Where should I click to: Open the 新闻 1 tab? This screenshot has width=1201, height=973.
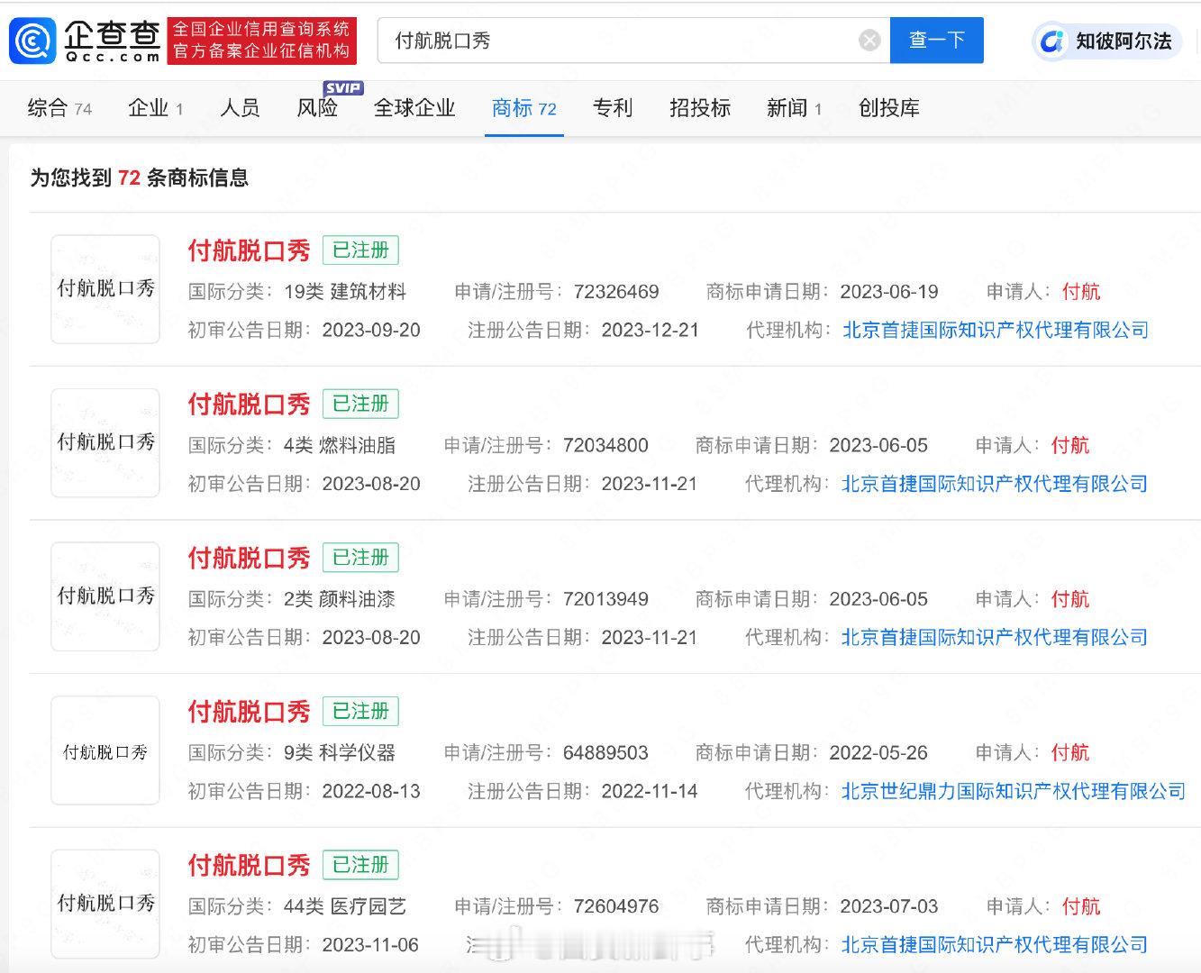click(794, 108)
